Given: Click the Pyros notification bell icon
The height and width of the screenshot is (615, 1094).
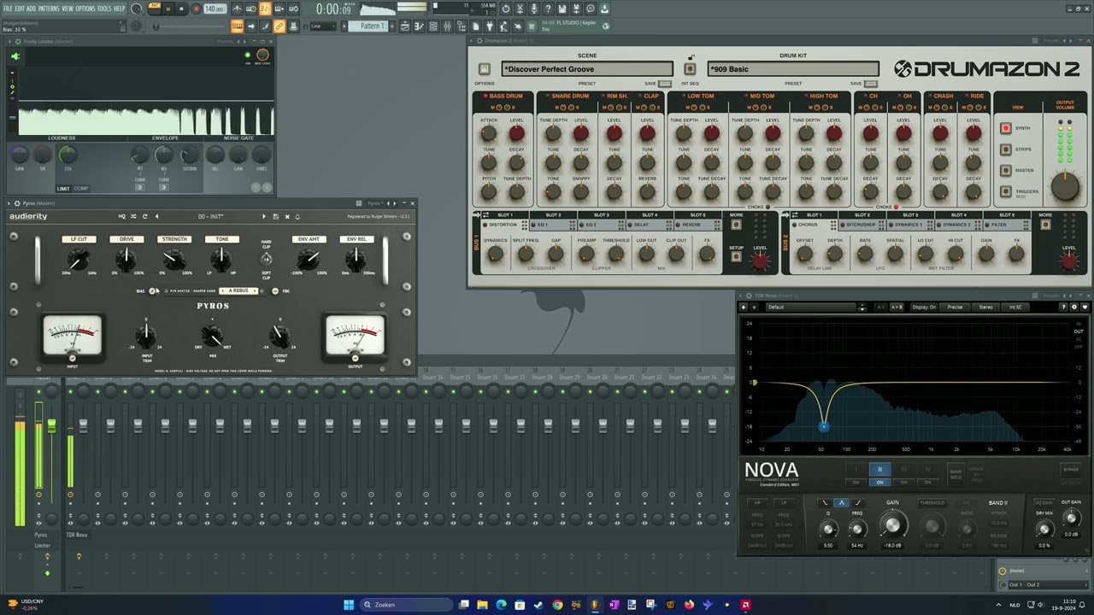Looking at the screenshot, I should [x=297, y=216].
